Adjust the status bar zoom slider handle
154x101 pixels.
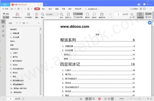(x=139, y=99)
